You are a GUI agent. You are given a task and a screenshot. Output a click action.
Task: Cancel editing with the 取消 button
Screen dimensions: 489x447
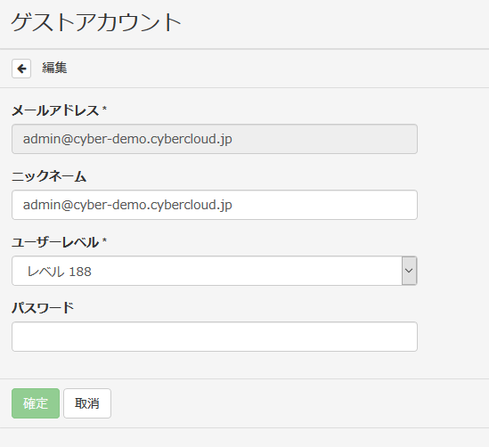coord(87,403)
